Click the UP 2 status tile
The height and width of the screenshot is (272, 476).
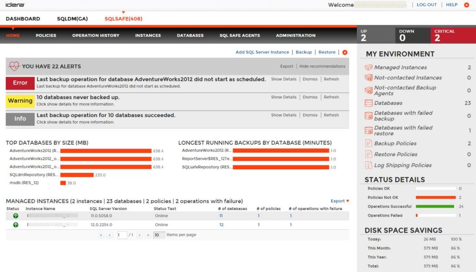tap(376, 35)
